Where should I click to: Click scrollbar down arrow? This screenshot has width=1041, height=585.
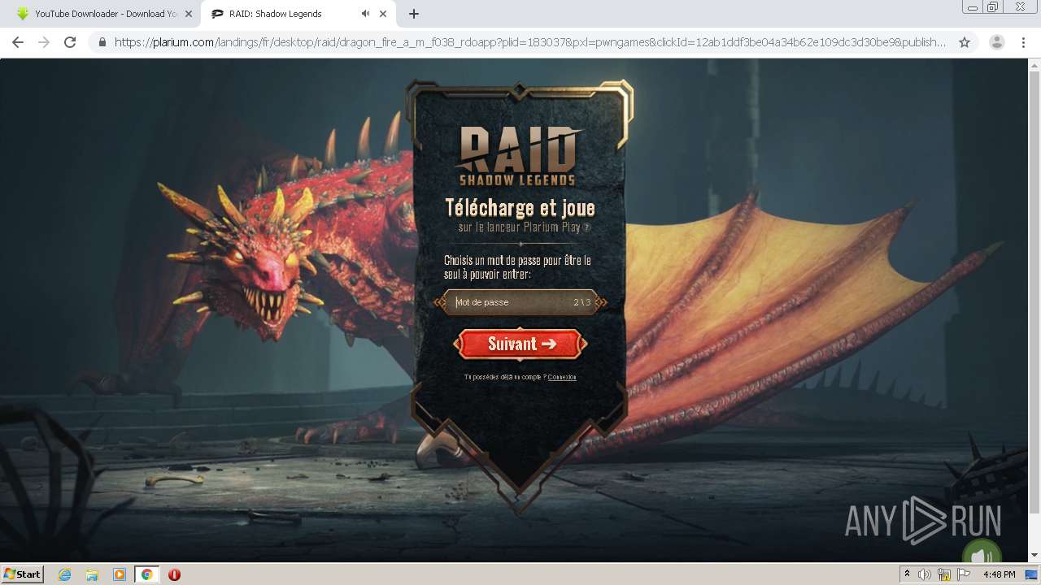(x=1034, y=556)
